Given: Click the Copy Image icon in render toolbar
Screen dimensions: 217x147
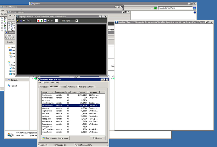Looking at the screenshot, I should [x=21, y=21].
